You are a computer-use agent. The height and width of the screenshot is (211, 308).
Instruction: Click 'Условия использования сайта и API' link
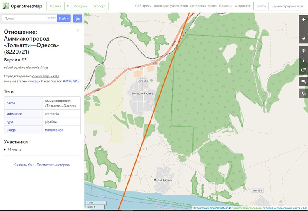[285, 208]
